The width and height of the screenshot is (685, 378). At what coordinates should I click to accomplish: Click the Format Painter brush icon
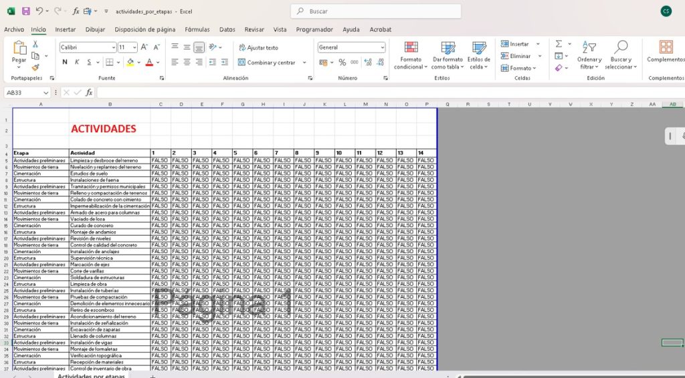click(x=35, y=67)
